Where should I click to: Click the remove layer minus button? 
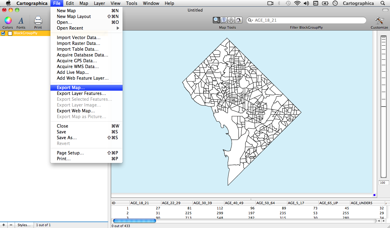11,225
